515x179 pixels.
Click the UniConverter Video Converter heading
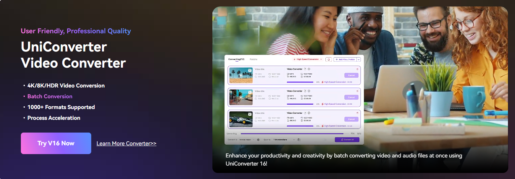tap(73, 55)
